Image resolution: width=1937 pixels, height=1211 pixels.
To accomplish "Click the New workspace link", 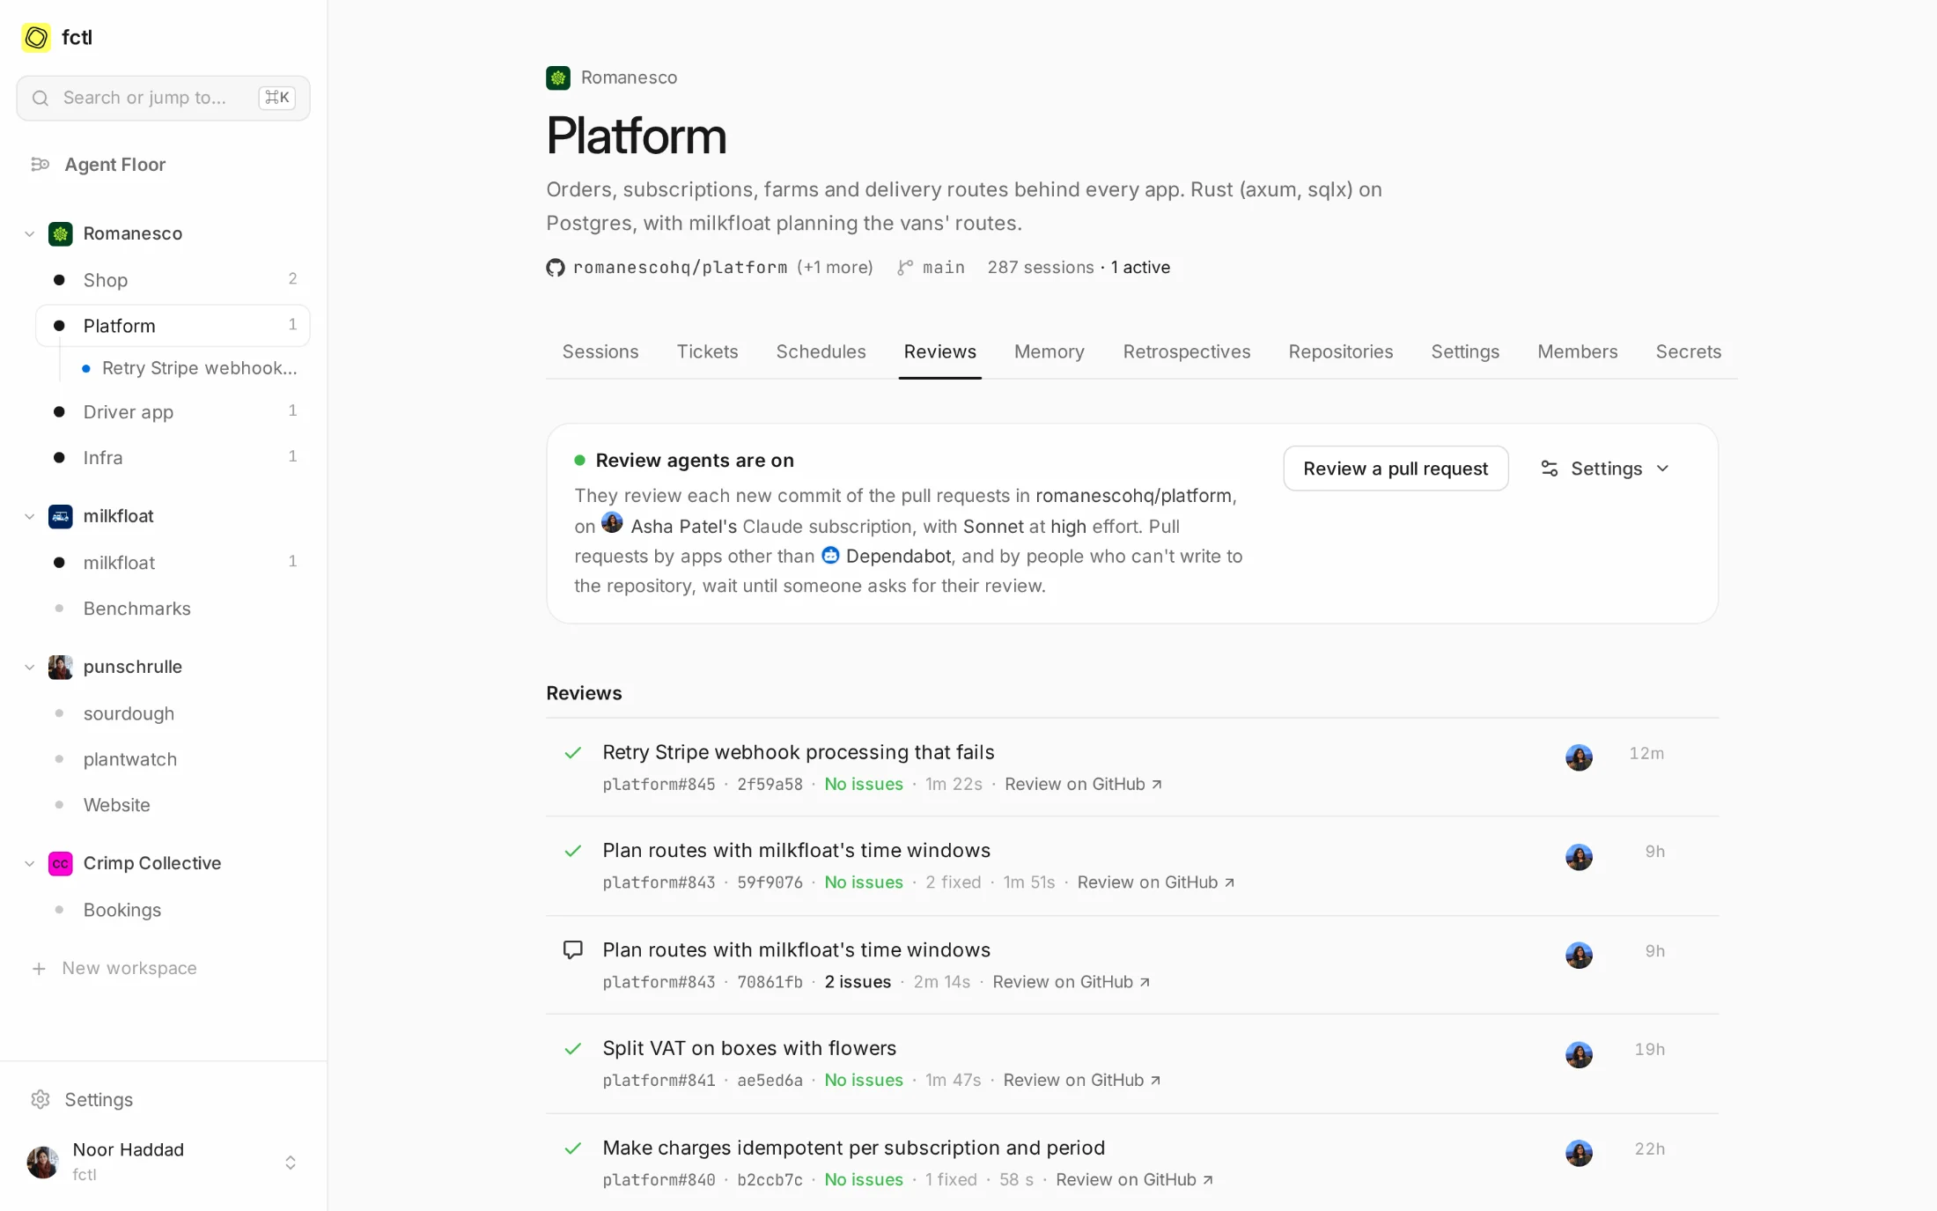I will pyautogui.click(x=129, y=968).
